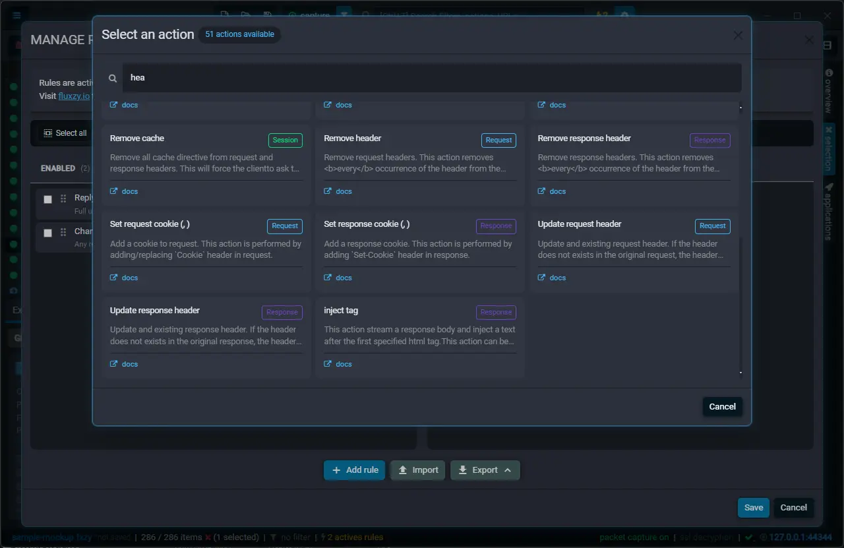Open docs link for Remove header

pyautogui.click(x=338, y=191)
